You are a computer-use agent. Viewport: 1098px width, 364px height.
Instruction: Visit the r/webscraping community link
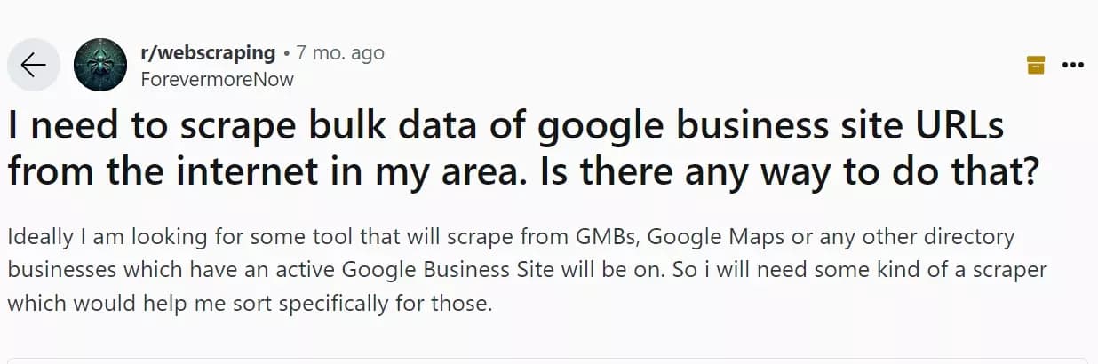point(209,53)
